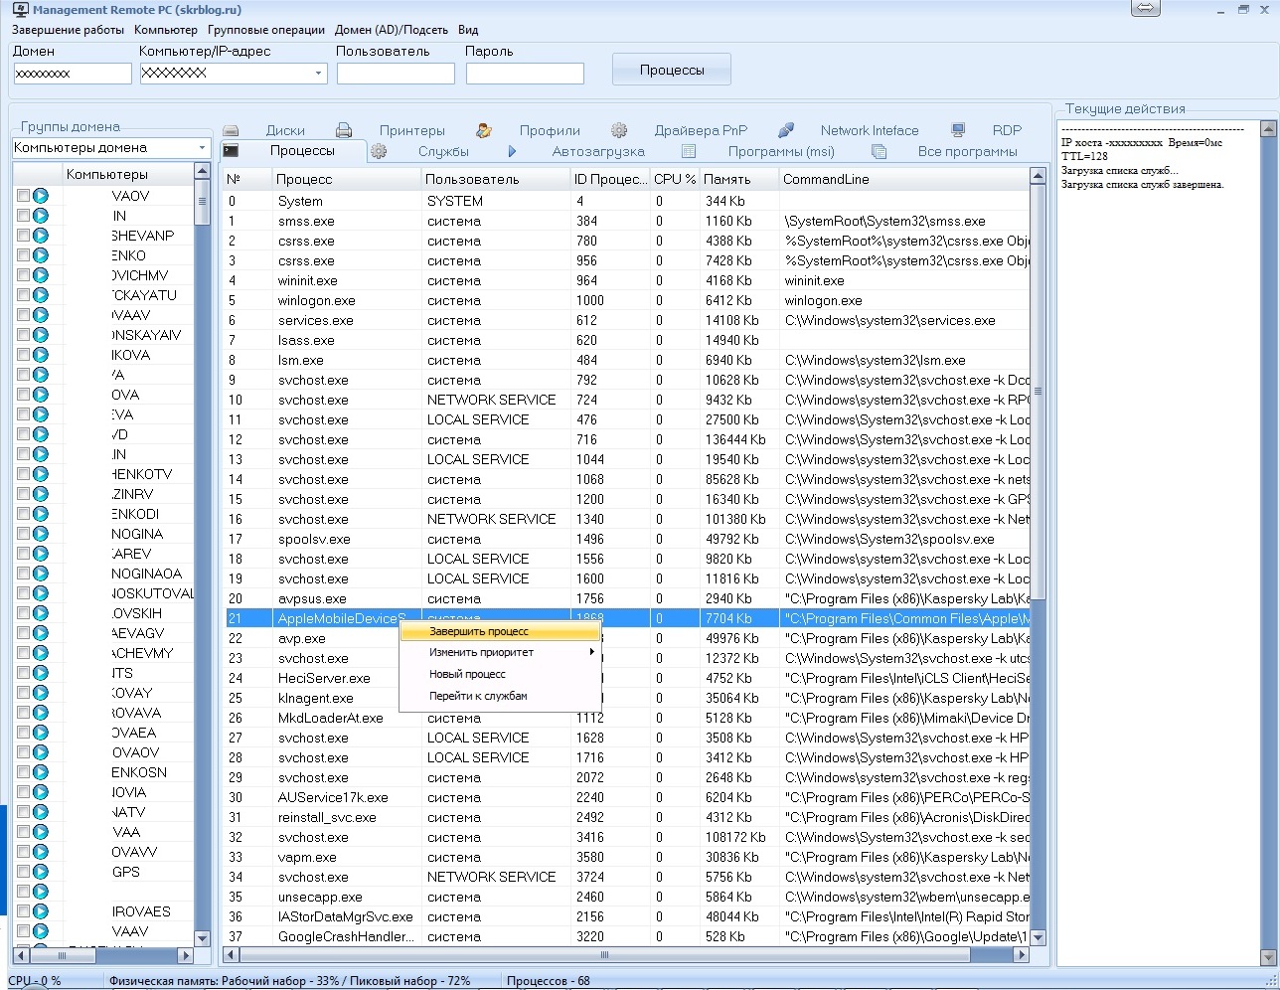Tick the checkbox for computer SHEVANP
This screenshot has width=1280, height=990.
point(24,236)
